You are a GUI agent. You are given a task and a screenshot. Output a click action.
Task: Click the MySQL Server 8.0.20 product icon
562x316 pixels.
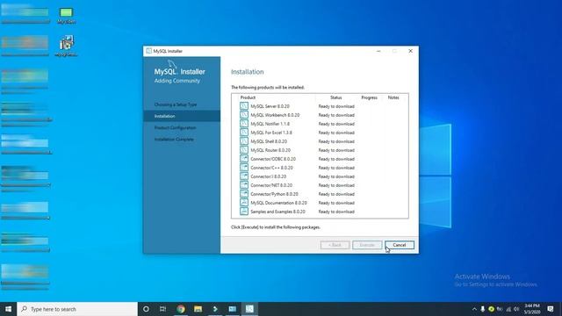pos(244,106)
